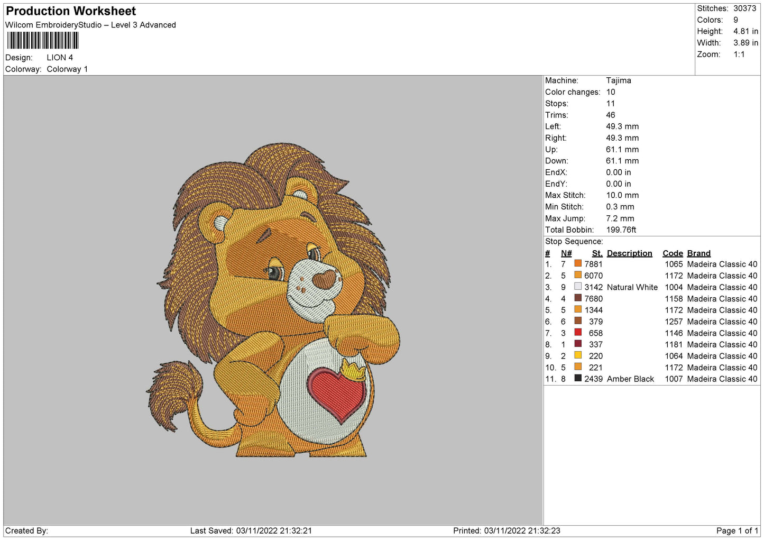Screen dimensions: 764x540
Task: Click the zoom value '1:1'
Action: [x=739, y=54]
